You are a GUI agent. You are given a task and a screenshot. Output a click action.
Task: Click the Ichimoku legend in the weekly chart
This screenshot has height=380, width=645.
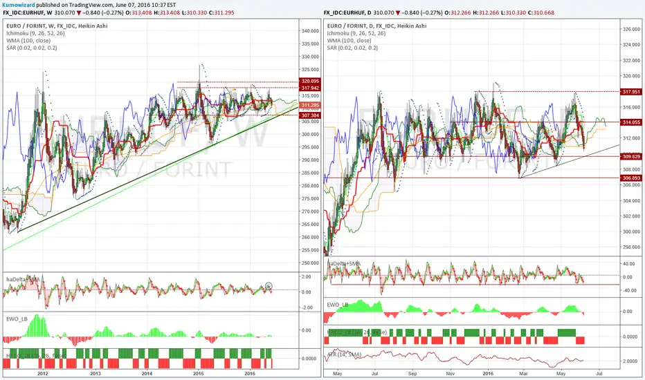click(35, 33)
